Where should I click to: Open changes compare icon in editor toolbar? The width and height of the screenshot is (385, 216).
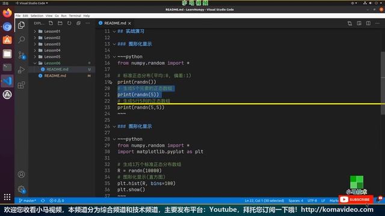tap(350, 23)
